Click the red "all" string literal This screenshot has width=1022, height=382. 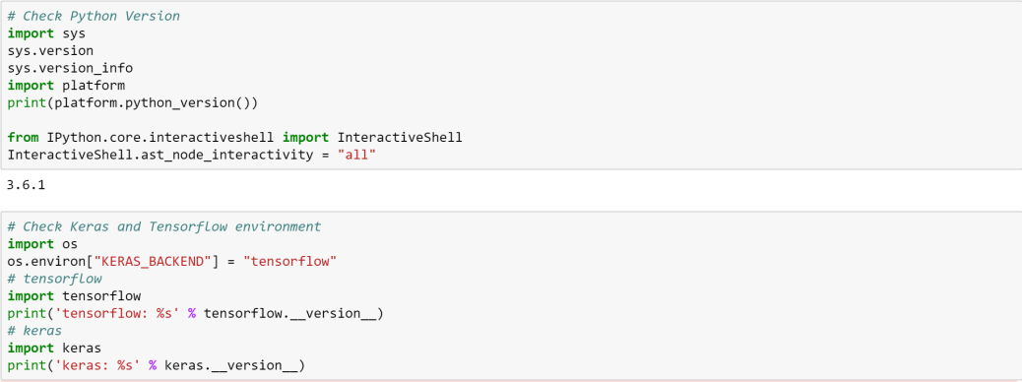point(356,156)
